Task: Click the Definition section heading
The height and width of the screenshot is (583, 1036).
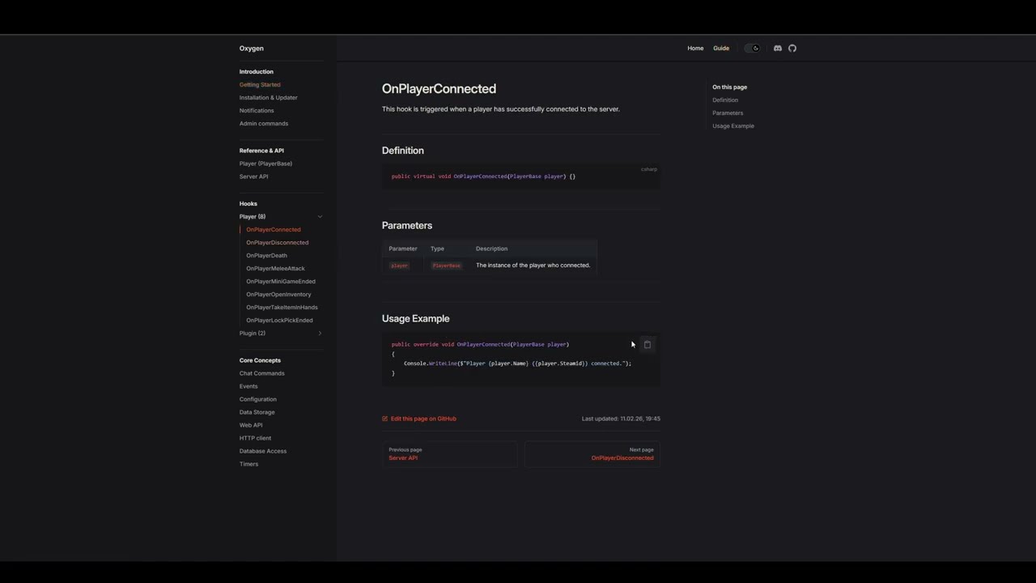Action: pos(403,151)
